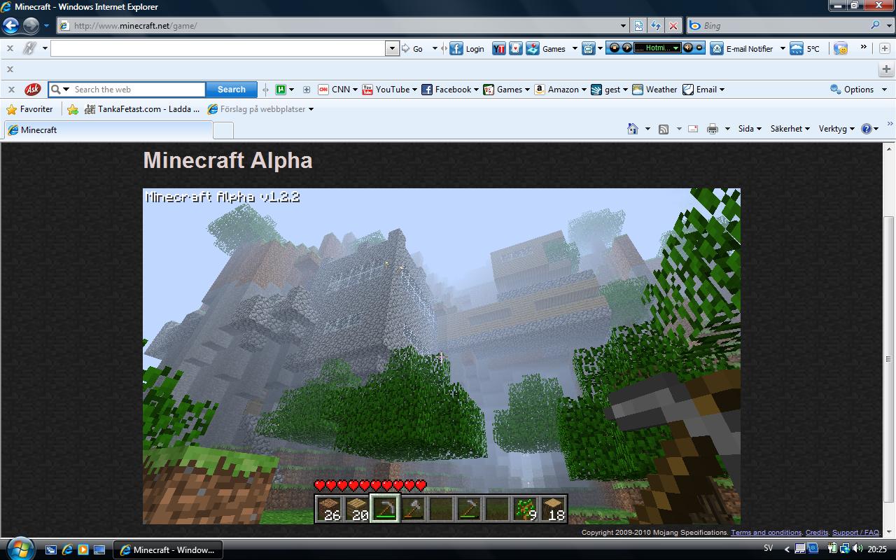Click the Add to Favorites bar star icon
The height and width of the screenshot is (560, 896).
[73, 109]
